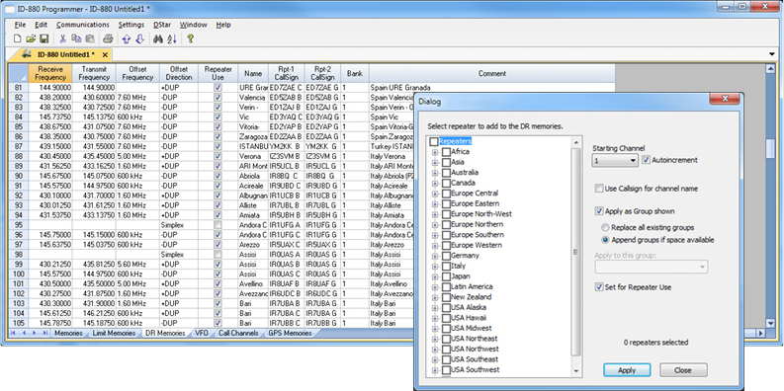Copy selection with the toolbar copy icon
Viewport: 784px width, 391px height.
[x=76, y=39]
